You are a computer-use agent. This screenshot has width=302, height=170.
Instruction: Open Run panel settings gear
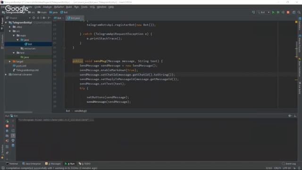click(x=290, y=116)
